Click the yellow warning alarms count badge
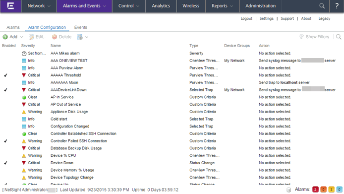The image size is (344, 194). click(x=331, y=190)
